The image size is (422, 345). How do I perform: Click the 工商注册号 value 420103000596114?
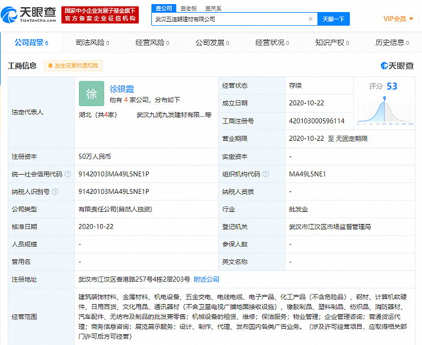click(316, 121)
